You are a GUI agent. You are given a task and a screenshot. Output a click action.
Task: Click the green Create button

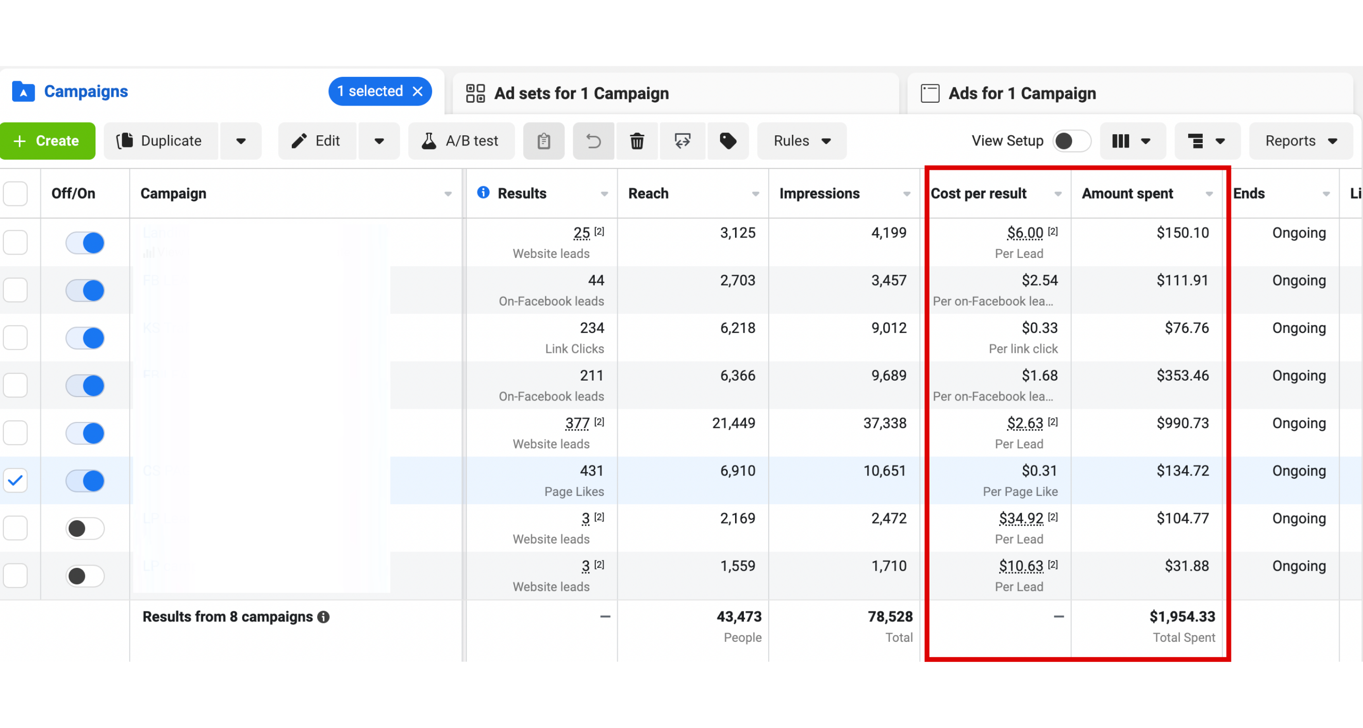[x=48, y=141]
